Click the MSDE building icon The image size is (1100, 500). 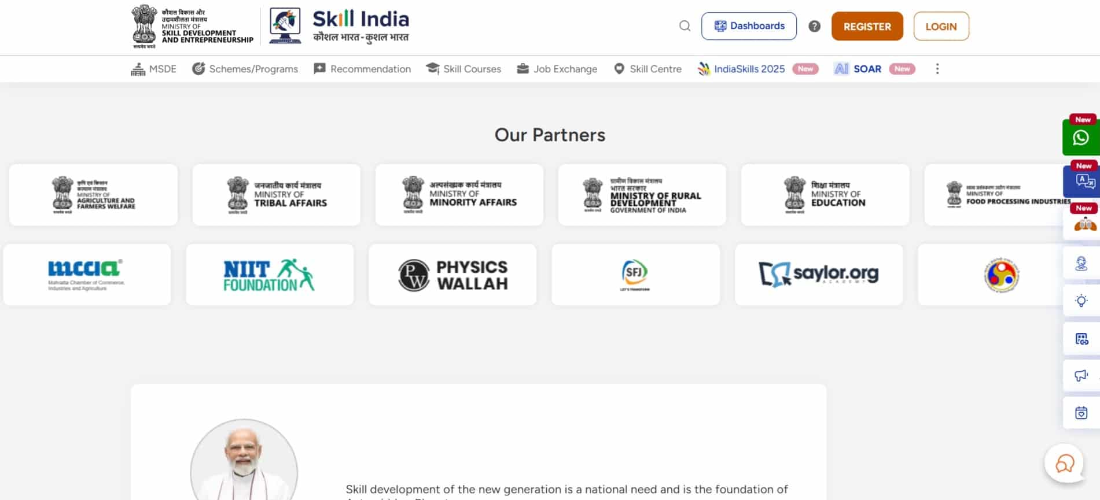[x=138, y=69]
